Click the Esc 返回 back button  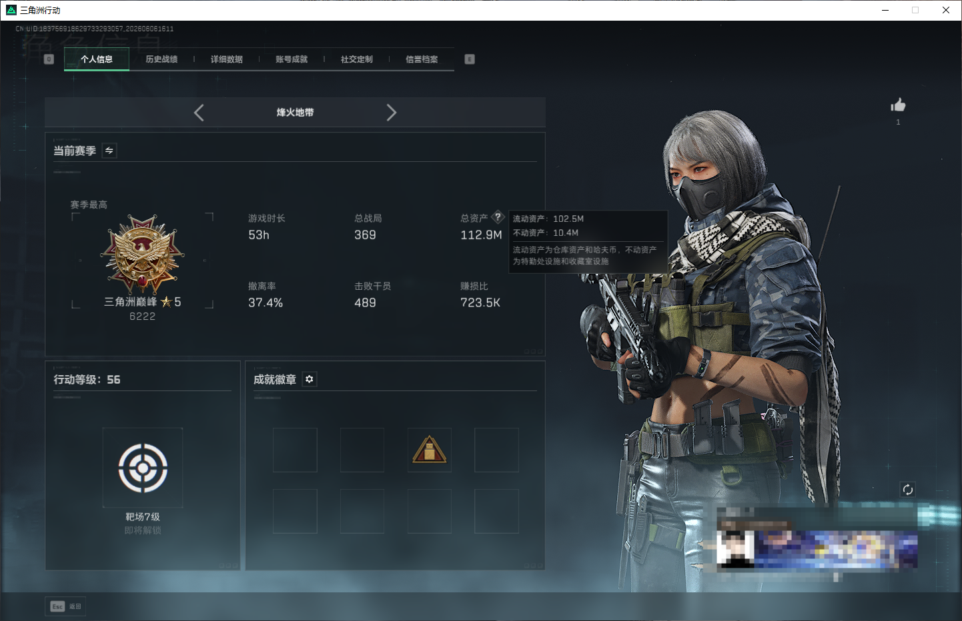click(65, 606)
